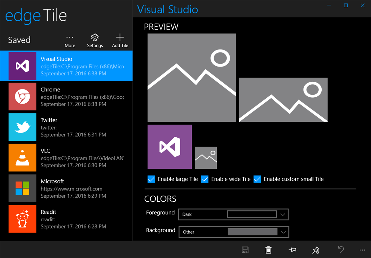Select the Chrome tile from the saved list
This screenshot has height=258, width=371.
66,96
